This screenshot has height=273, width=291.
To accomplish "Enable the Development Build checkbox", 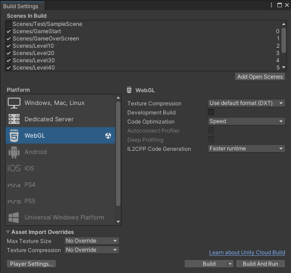I will pyautogui.click(x=211, y=112).
